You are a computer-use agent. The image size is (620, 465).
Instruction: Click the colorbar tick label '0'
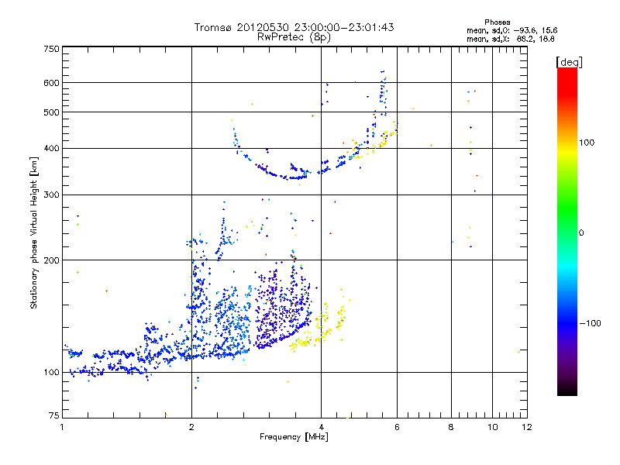click(581, 233)
